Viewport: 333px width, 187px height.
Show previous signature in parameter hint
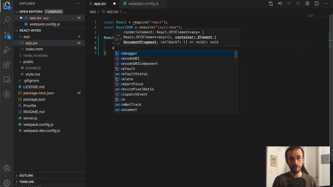(118, 36)
